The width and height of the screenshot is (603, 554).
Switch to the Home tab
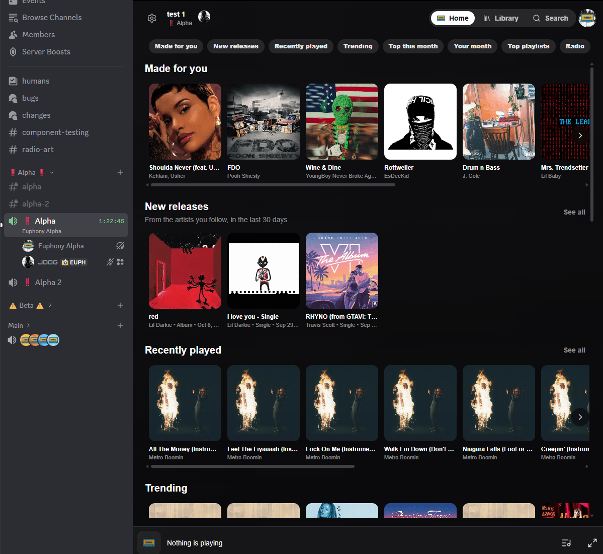tap(453, 18)
